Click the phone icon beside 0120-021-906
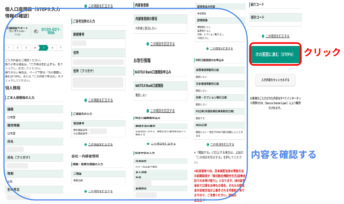This screenshot has width=344, height=204. (x=36, y=32)
